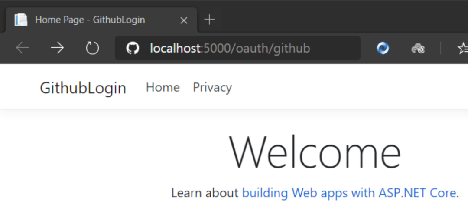
Task: Follow the building Web apps with ASP.NET Core link
Action: coord(349,193)
